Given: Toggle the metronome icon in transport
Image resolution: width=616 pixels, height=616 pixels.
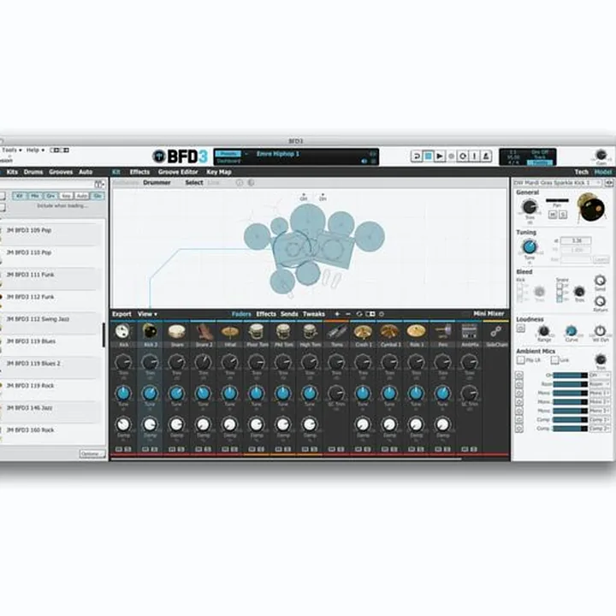Looking at the screenshot, I should coord(486,157).
